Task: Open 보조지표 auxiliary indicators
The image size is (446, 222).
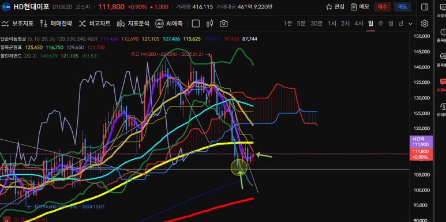Action: tap(17, 24)
